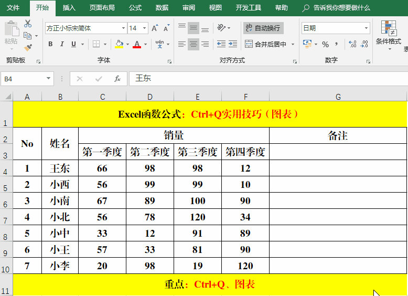Expand the font color dropdown arrow
Screen dimensions: 408x296
coord(145,44)
